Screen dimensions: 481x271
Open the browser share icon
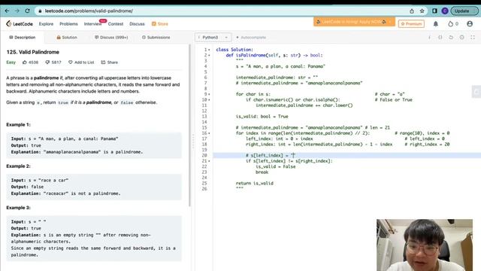pyautogui.click(x=412, y=11)
